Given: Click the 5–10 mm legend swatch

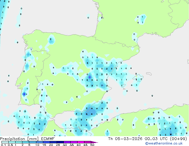Looking at the screenshot, I should coord(32,142).
